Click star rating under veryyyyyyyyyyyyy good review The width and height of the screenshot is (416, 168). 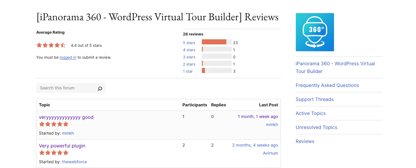pyautogui.click(x=54, y=124)
